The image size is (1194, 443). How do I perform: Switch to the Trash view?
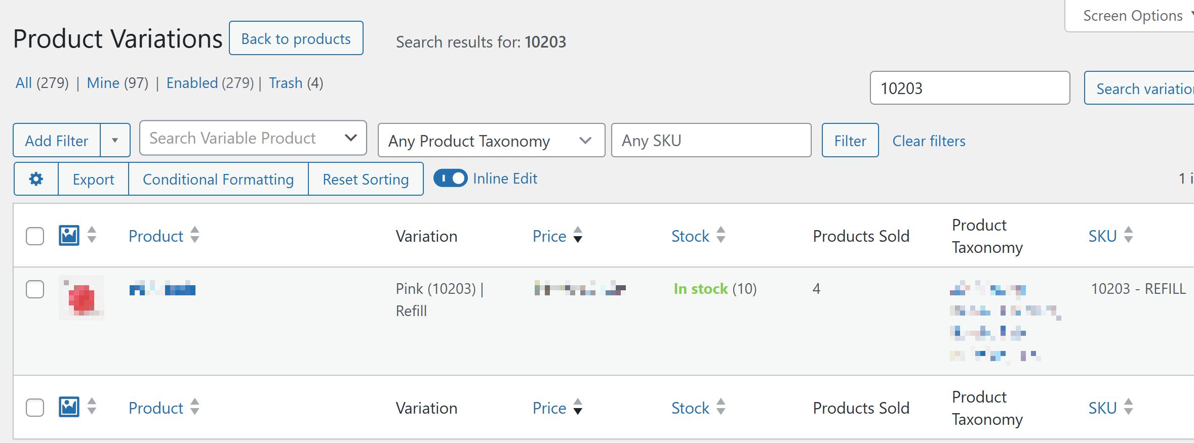click(x=286, y=83)
